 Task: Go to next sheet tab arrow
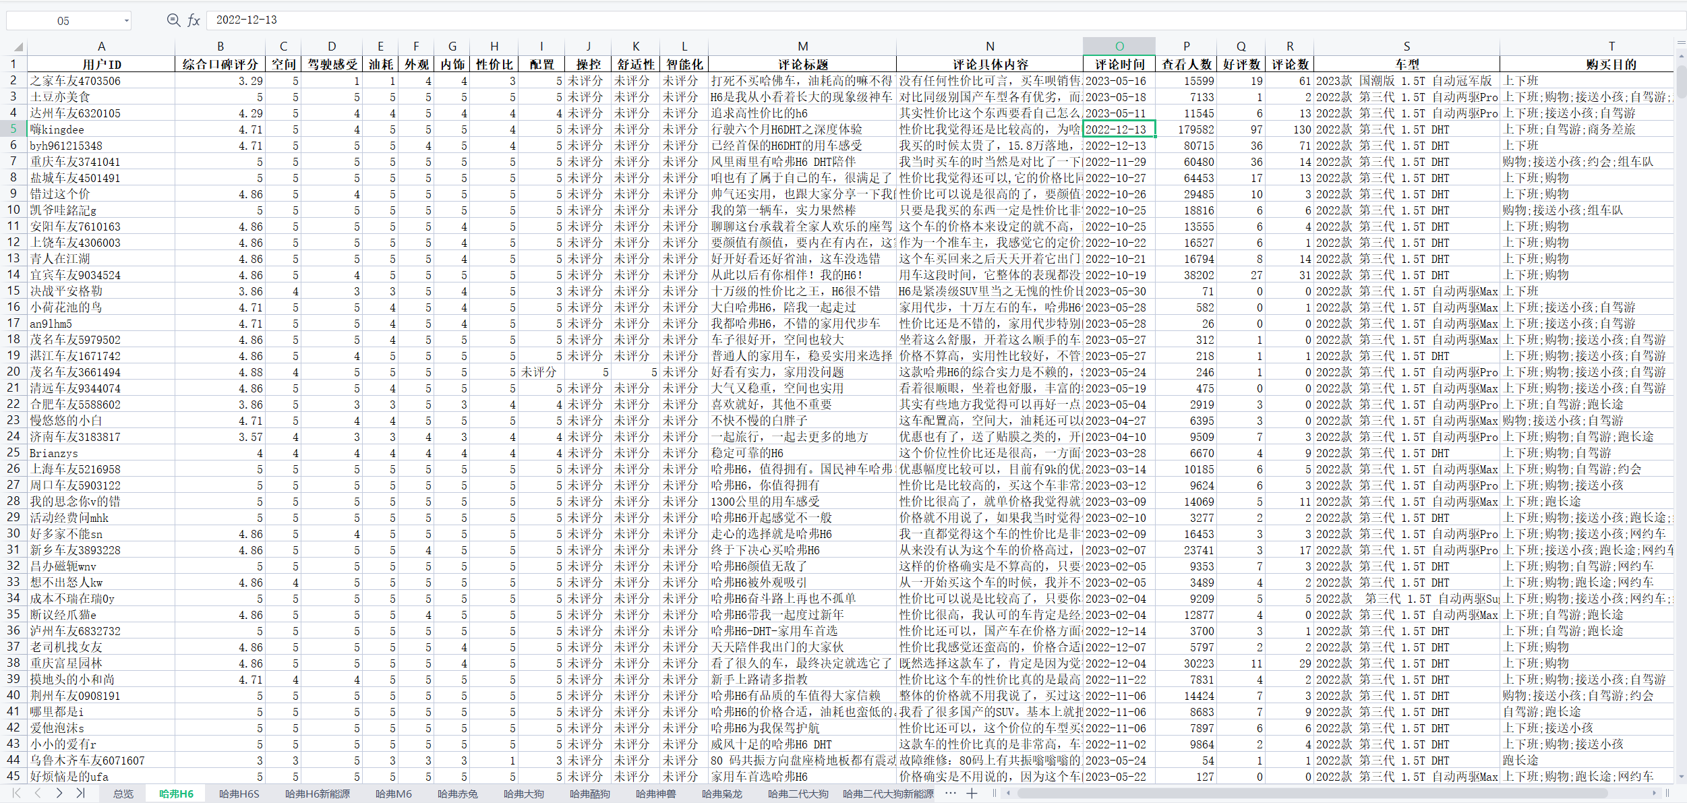(x=59, y=794)
